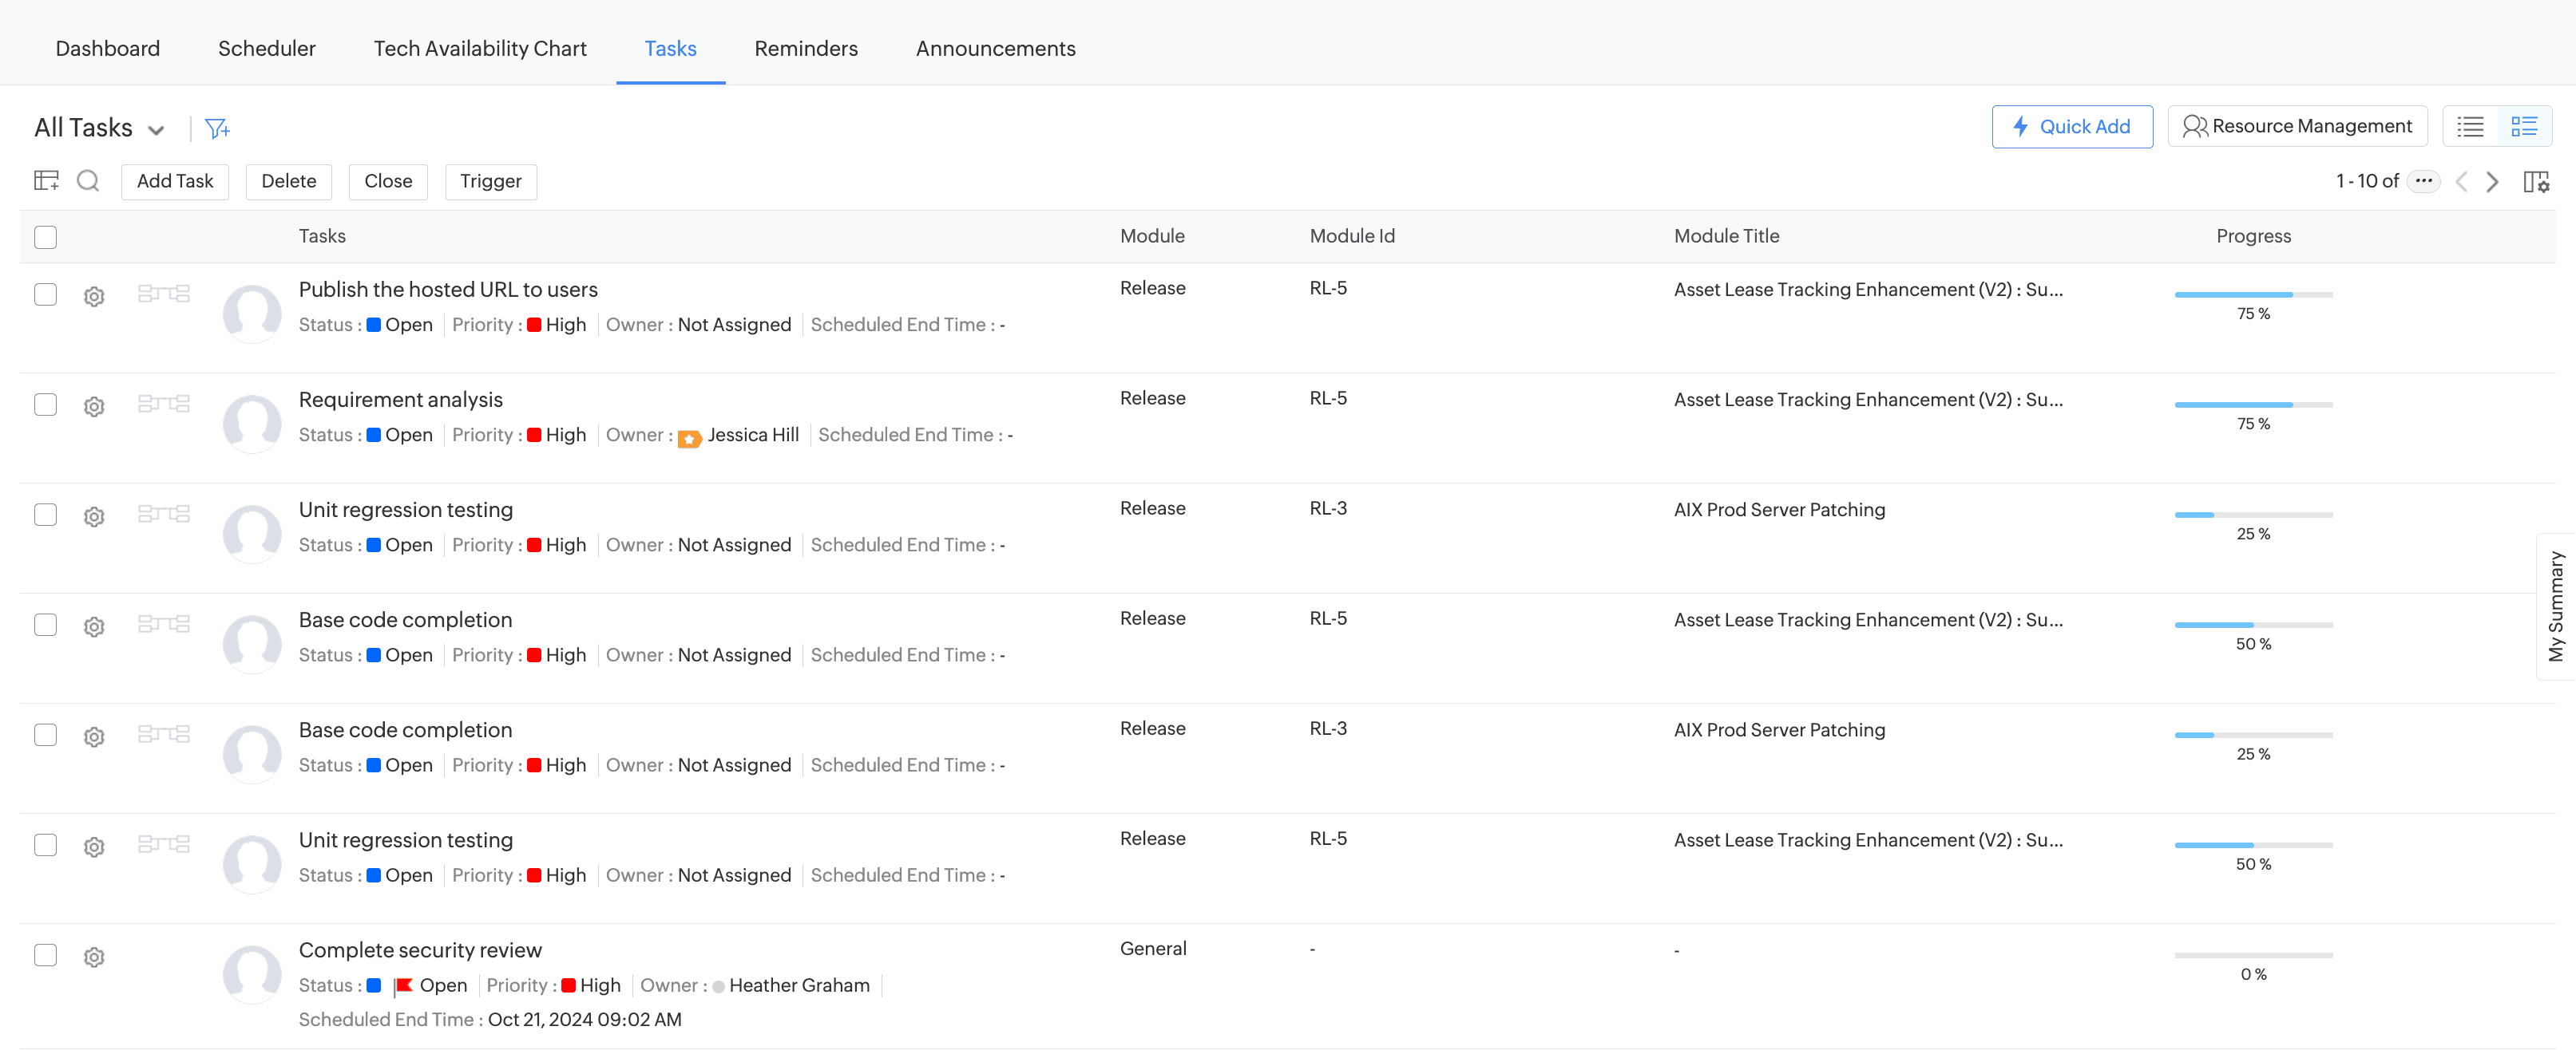Open dependency icon for Unit regression testing RL-3
The height and width of the screenshot is (1050, 2576).
[x=164, y=515]
